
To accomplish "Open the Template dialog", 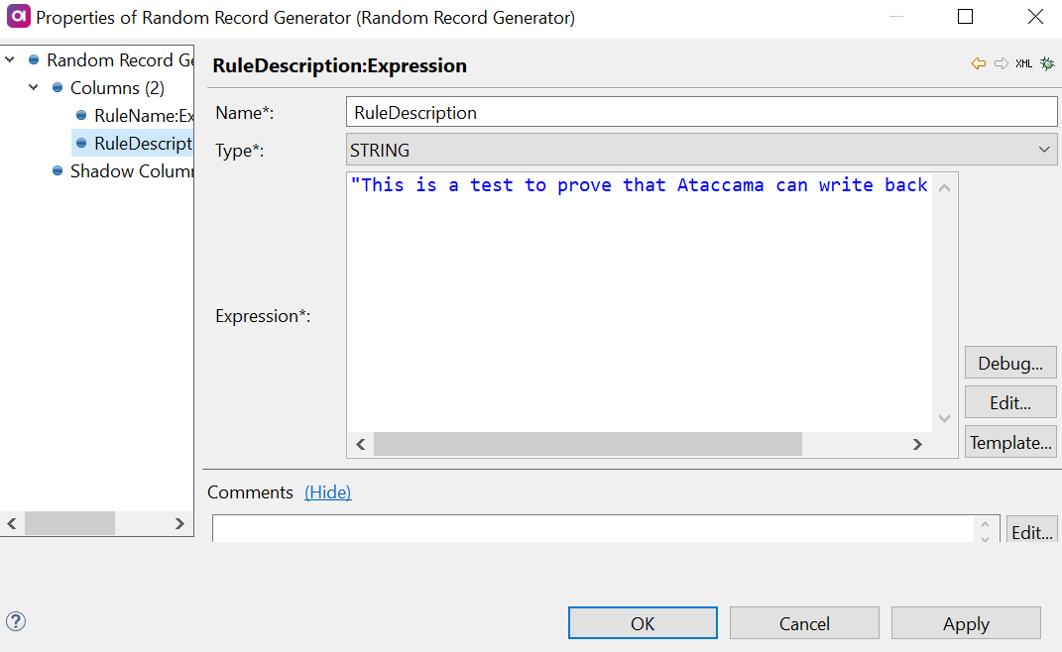I will pos(1010,441).
